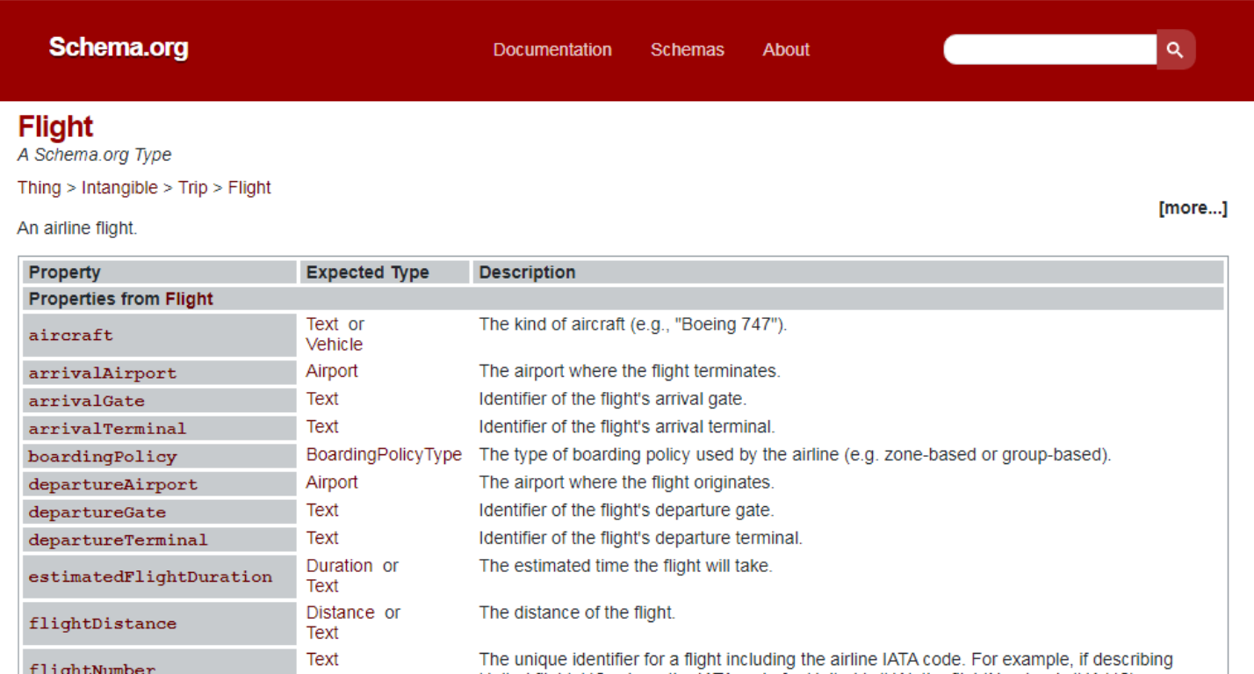Click the search magnifier icon button

[x=1176, y=50]
